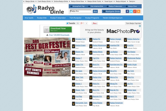Viewport: 166px width, 111px height.
Task: Open Tüm Radyolar menu item
Action: point(76,18)
